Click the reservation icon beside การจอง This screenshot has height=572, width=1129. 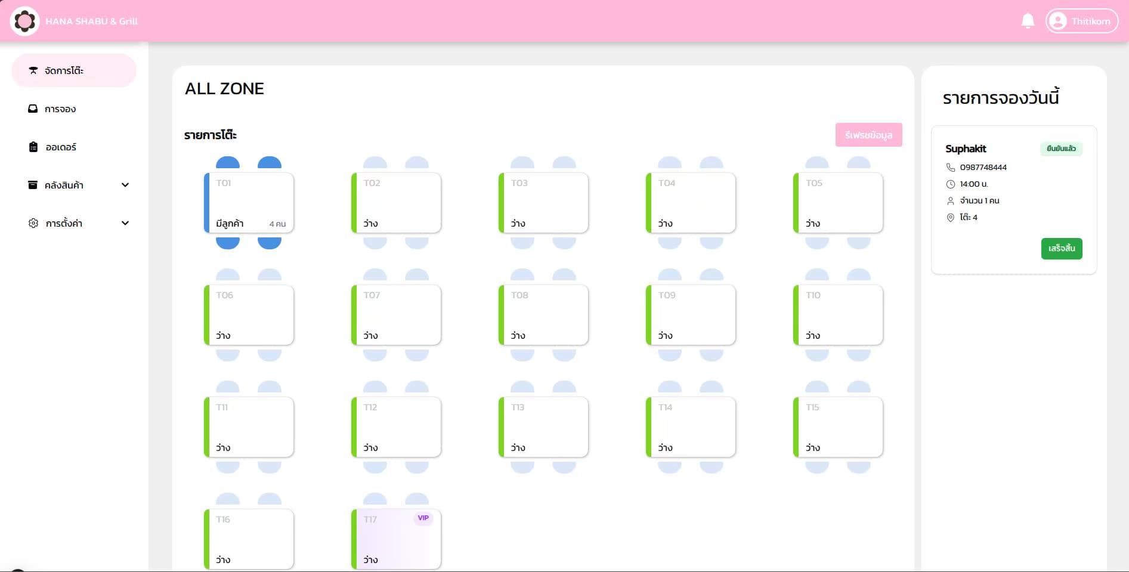33,109
